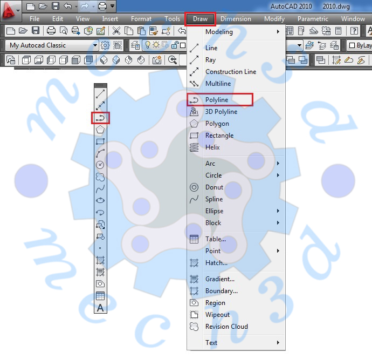Select the Polyline tool in the vertical toolbar
This screenshot has width=372, height=359.
(100, 118)
